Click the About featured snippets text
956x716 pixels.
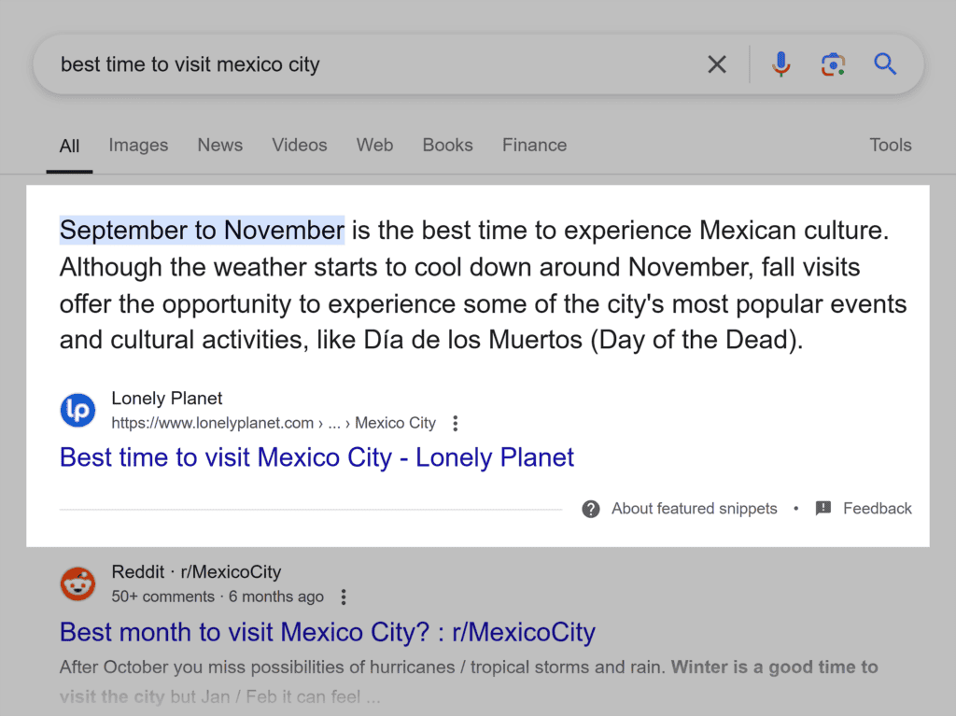pos(694,508)
